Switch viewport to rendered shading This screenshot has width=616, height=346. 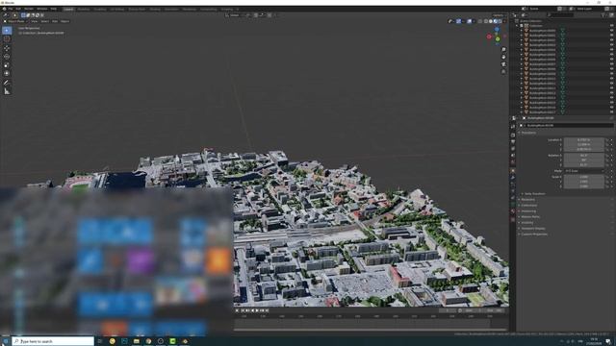tap(500, 21)
